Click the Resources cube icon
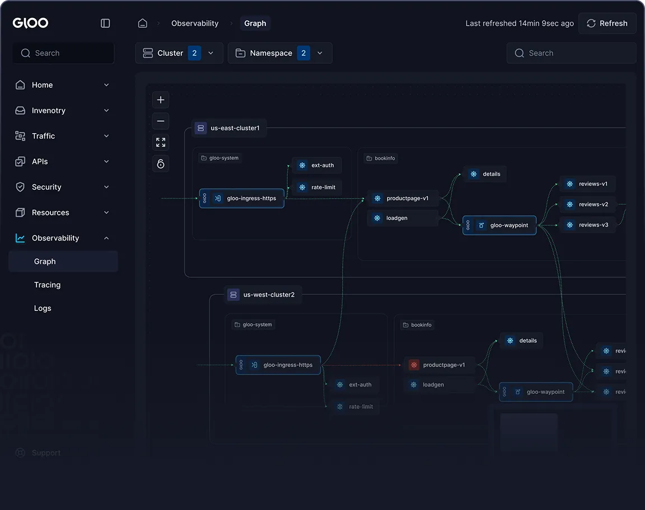The image size is (645, 510). (20, 212)
